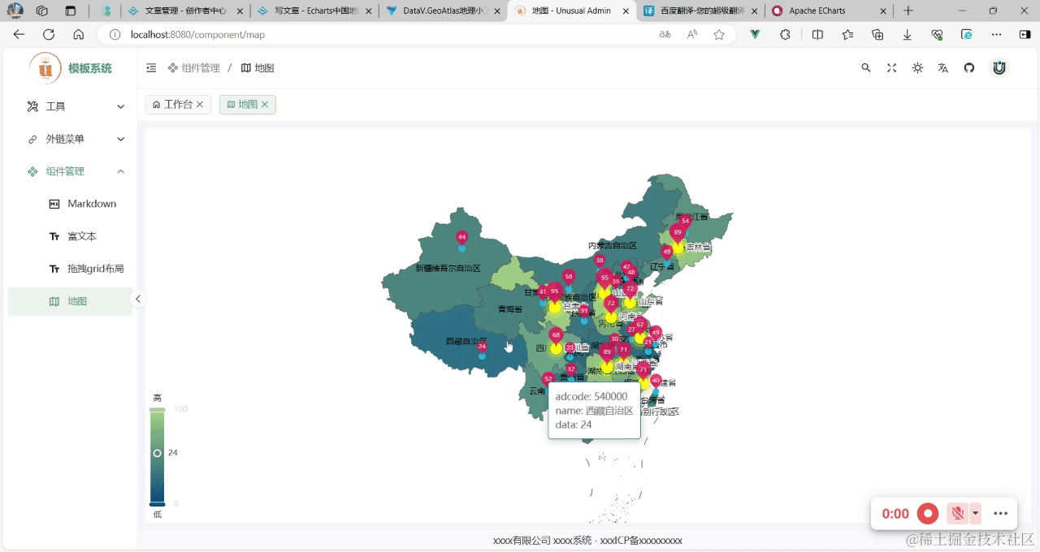Collapse sidebar with the arrow handle
The height and width of the screenshot is (552, 1040).
tap(138, 299)
